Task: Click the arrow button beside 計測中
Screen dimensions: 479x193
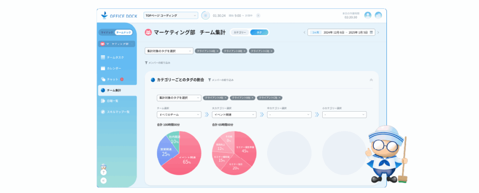Action: (x=258, y=15)
